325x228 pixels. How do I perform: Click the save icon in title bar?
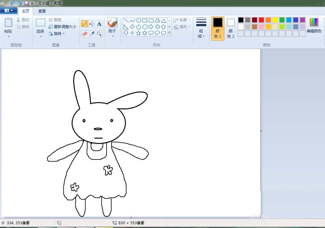click(x=26, y=3)
